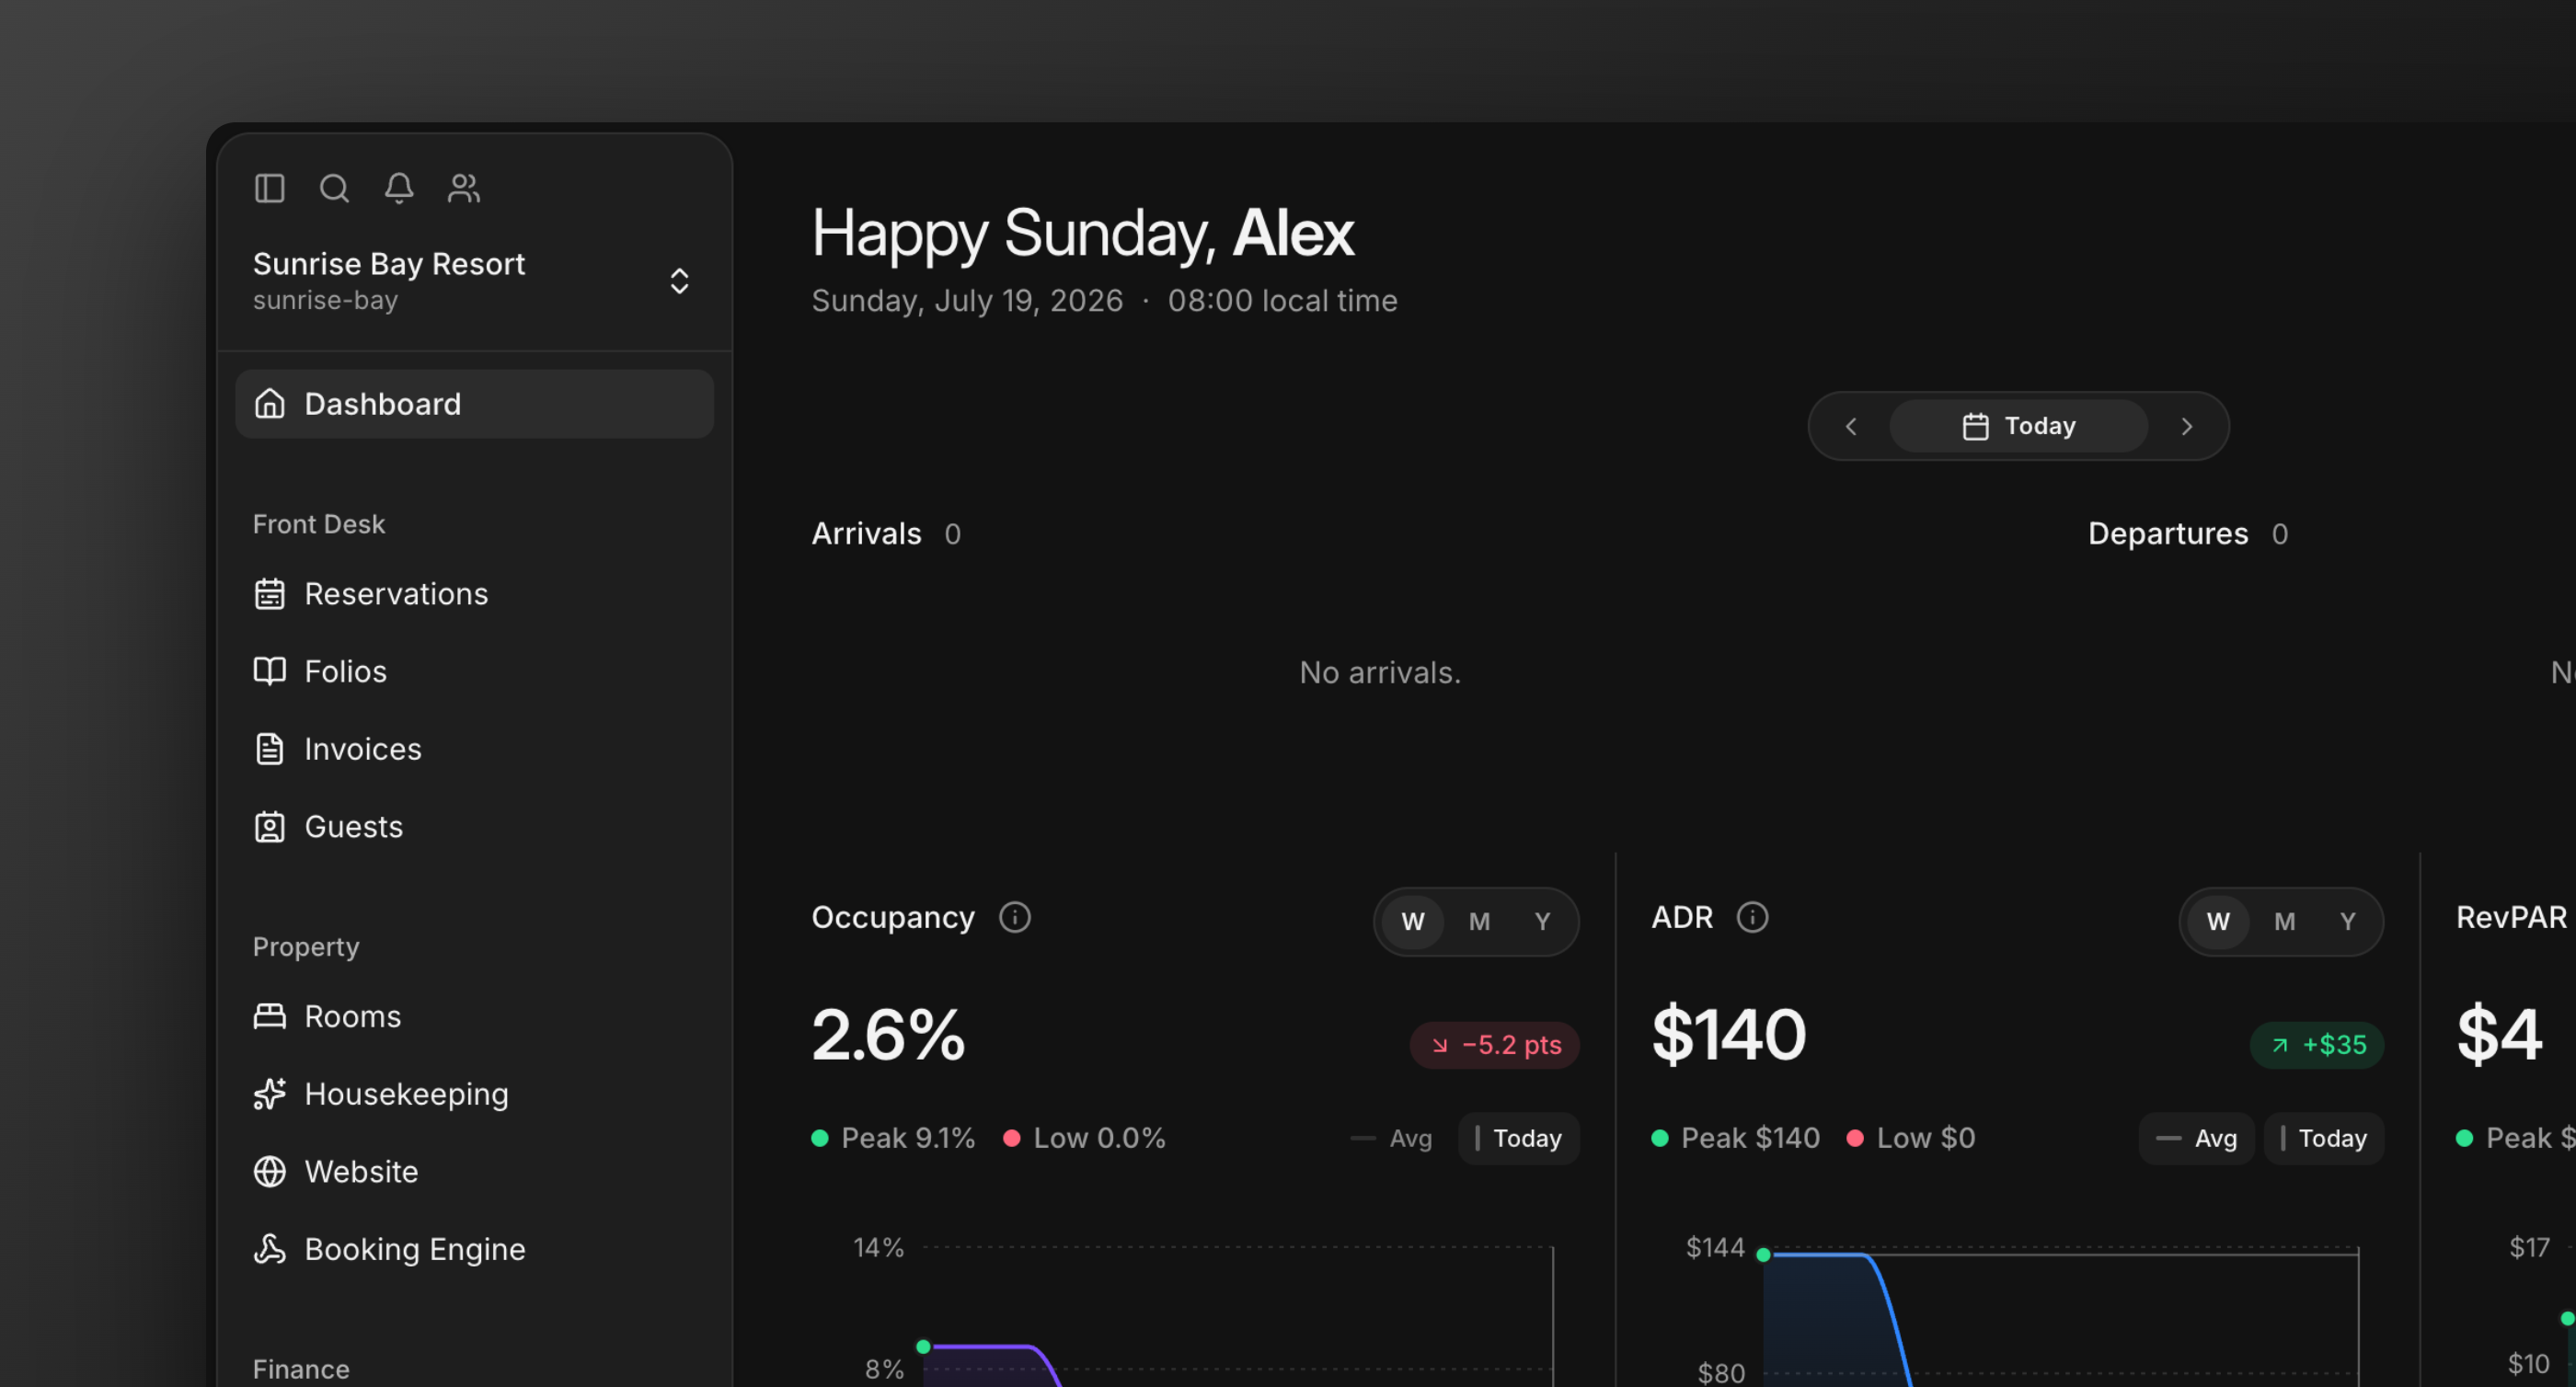Image resolution: width=2576 pixels, height=1387 pixels.
Task: Click the '2.6%' occupancy value
Action: pos(888,1035)
